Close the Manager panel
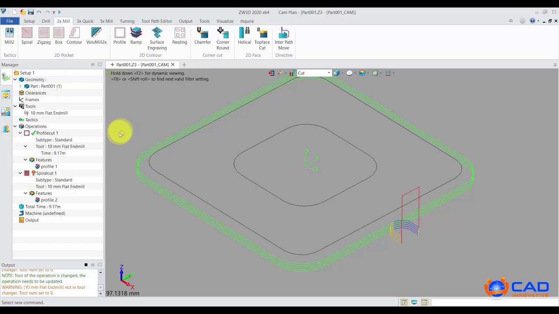The height and width of the screenshot is (314, 559). pos(100,65)
